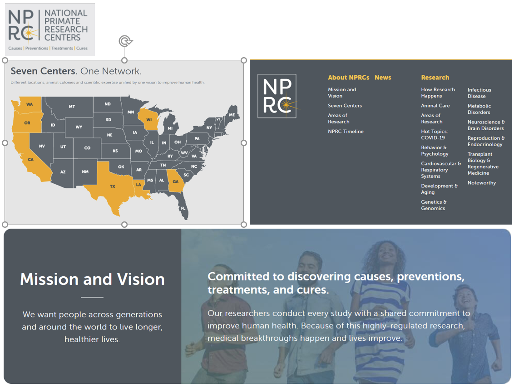Open the Seven Centers link
This screenshot has width=514, height=387.
click(x=345, y=105)
